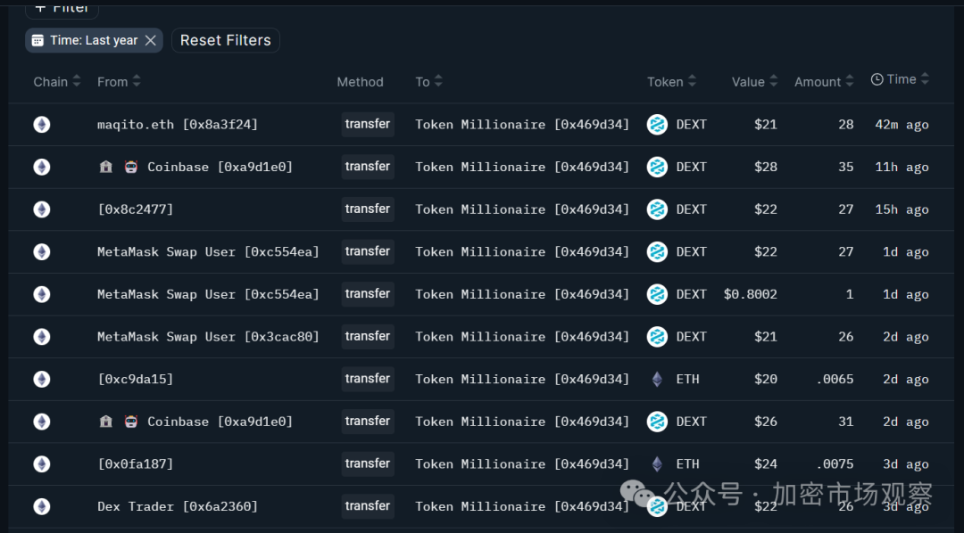Click the Ethereum chain icon in the $0.8002 row
Image resolution: width=964 pixels, height=533 pixels.
coord(42,294)
